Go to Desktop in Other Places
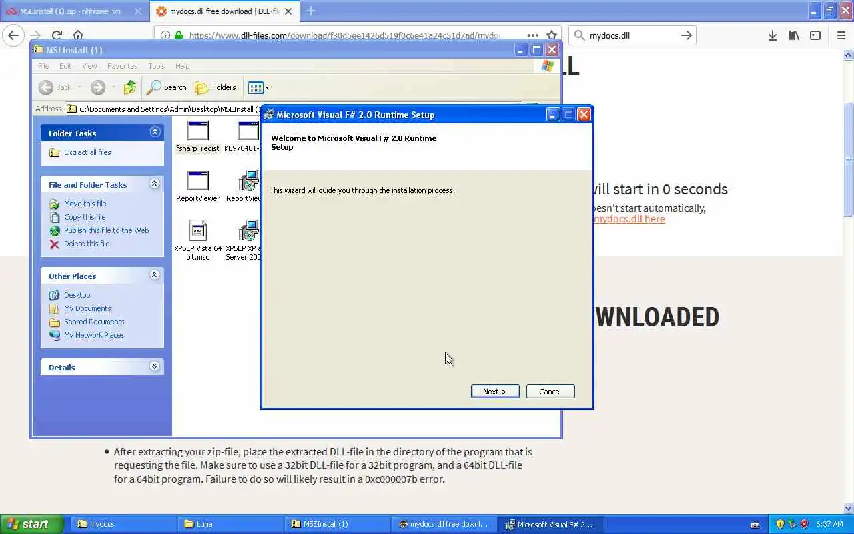Image resolution: width=854 pixels, height=534 pixels. tap(77, 295)
